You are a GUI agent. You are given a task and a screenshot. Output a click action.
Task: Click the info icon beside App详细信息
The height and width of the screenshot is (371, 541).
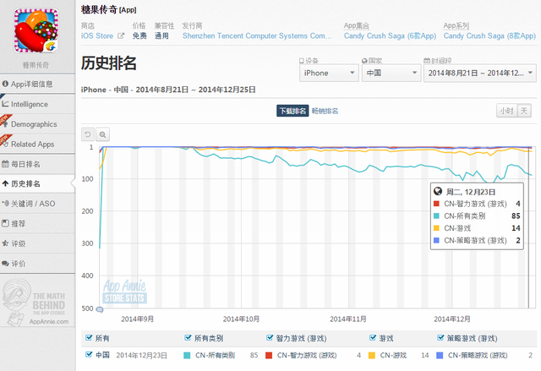point(5,84)
